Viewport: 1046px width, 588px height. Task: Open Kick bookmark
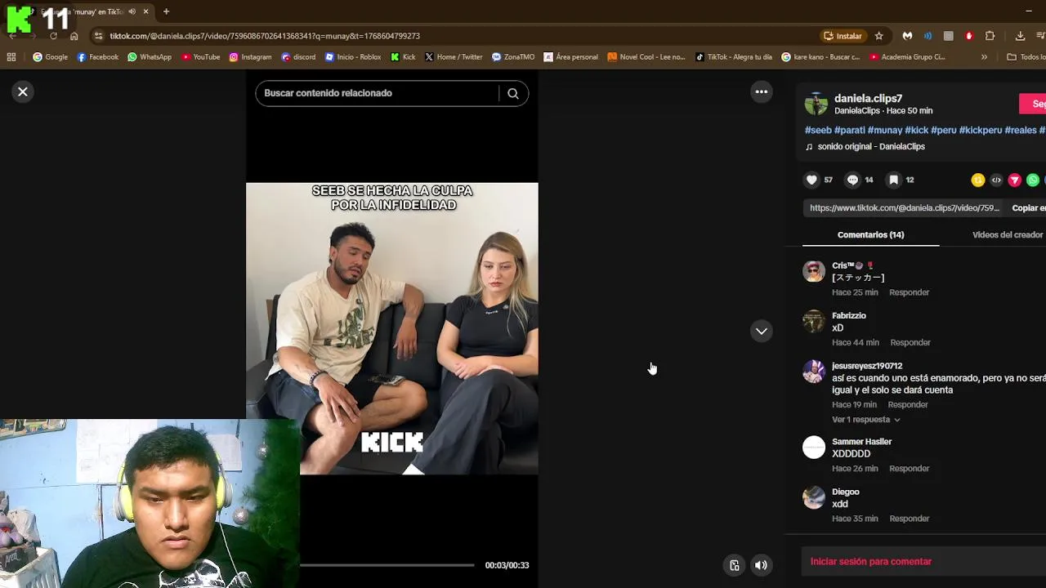coord(403,57)
